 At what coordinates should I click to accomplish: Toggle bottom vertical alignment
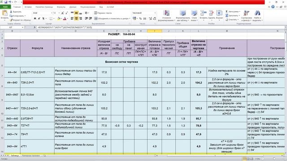coord(81,13)
